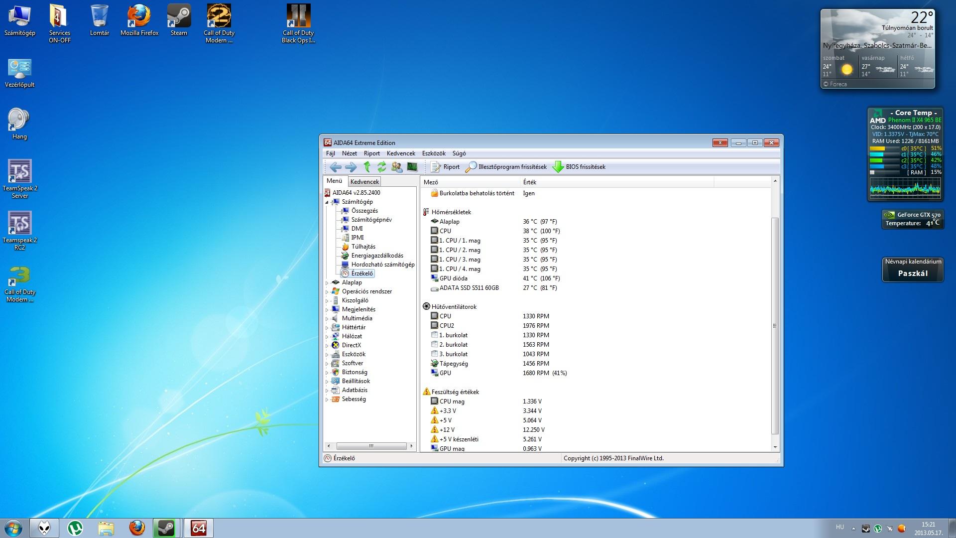Select Túlhajtás in the tree
Image resolution: width=956 pixels, height=538 pixels.
[x=363, y=247]
